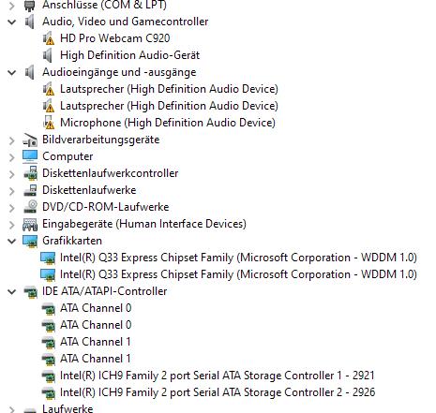Click the speaker icon beside Audioeingänge und -ausgänge
The width and height of the screenshot is (436, 413).
click(30, 72)
